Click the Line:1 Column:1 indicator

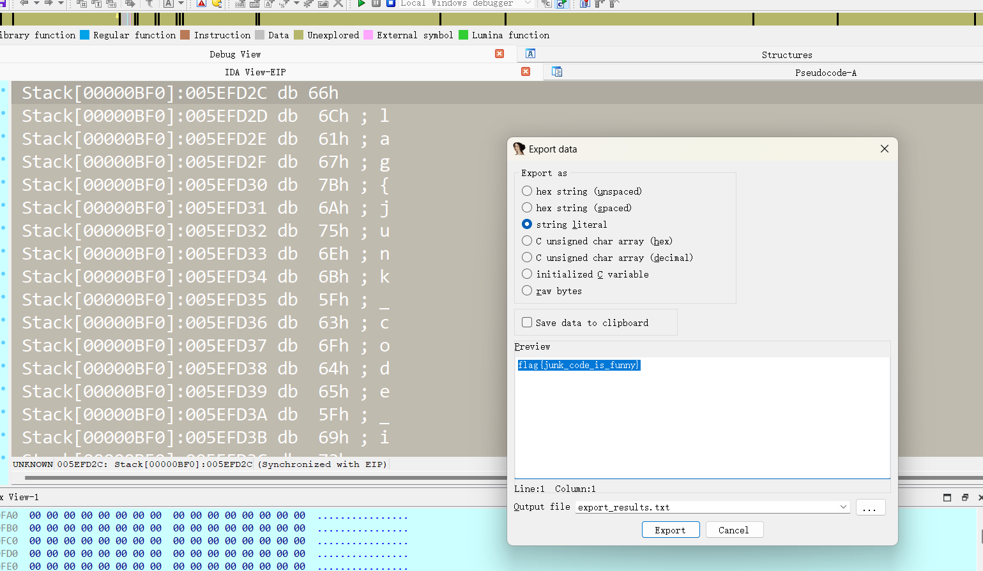click(555, 489)
